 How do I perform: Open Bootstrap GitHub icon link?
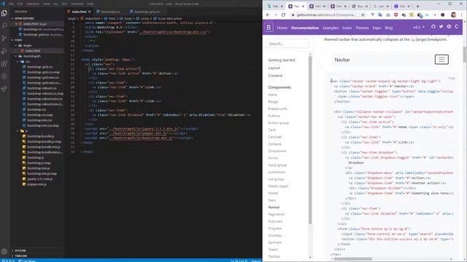pos(433,27)
